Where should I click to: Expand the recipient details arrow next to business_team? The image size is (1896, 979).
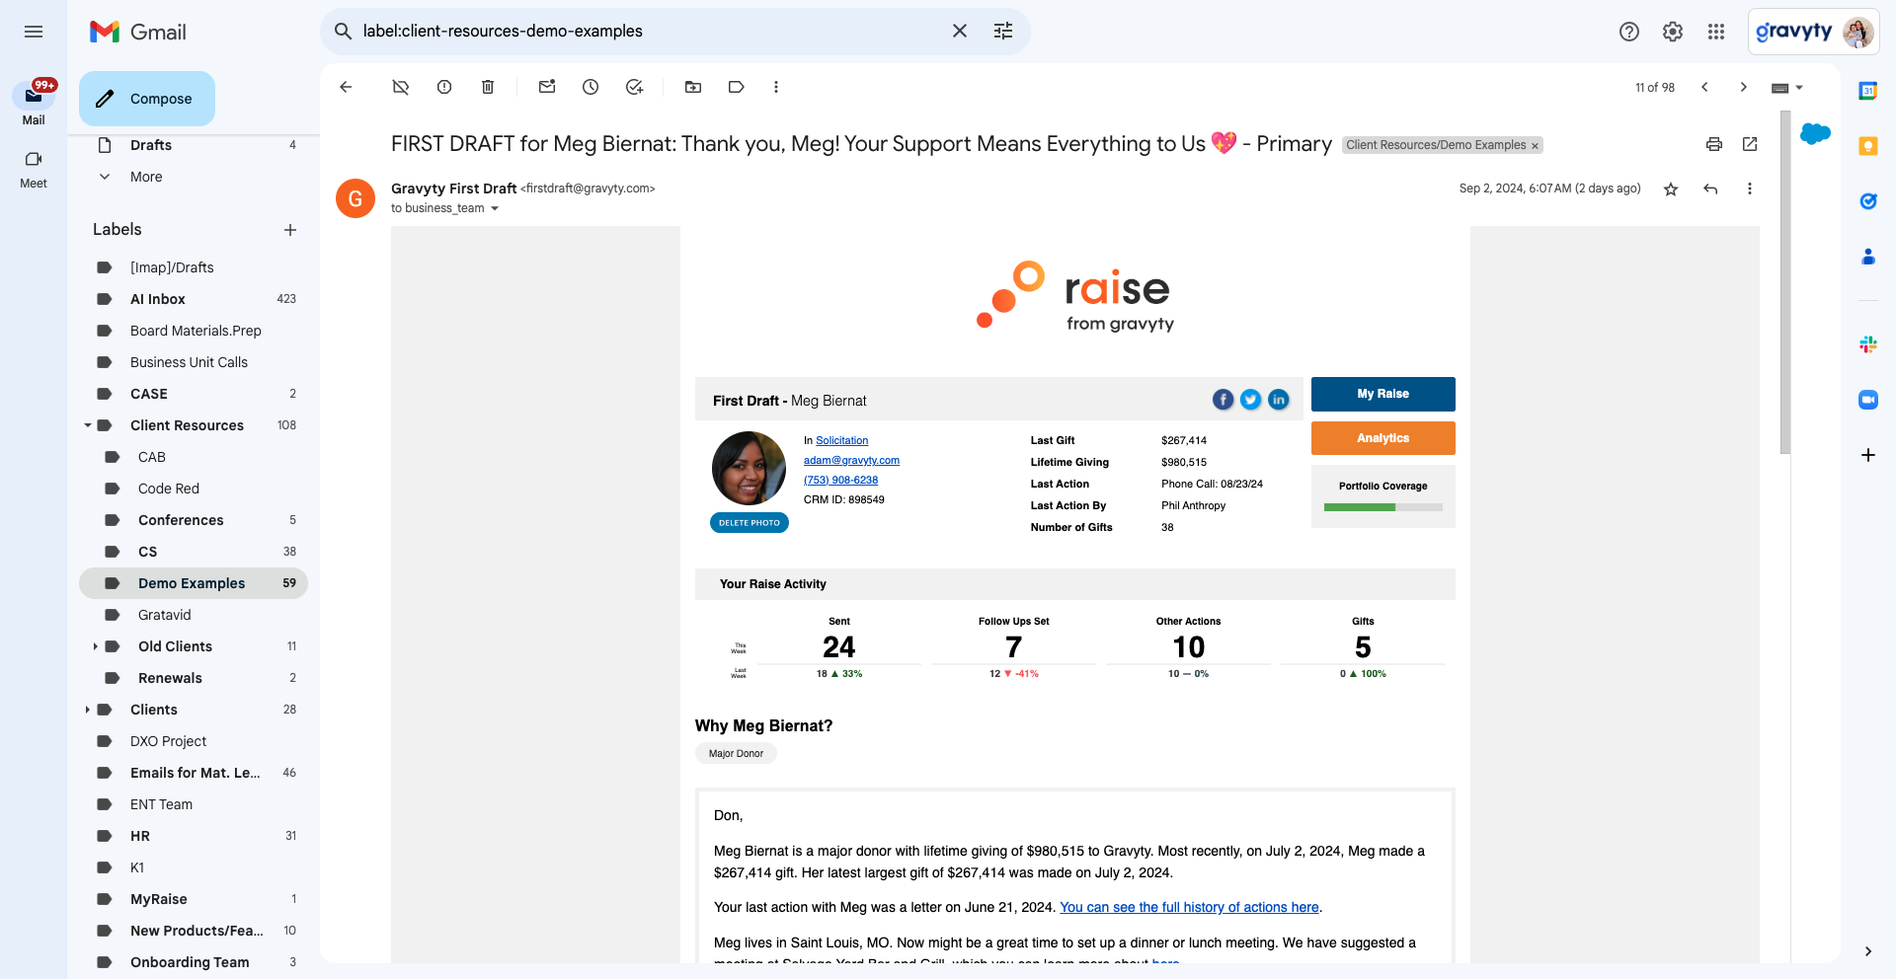495,208
